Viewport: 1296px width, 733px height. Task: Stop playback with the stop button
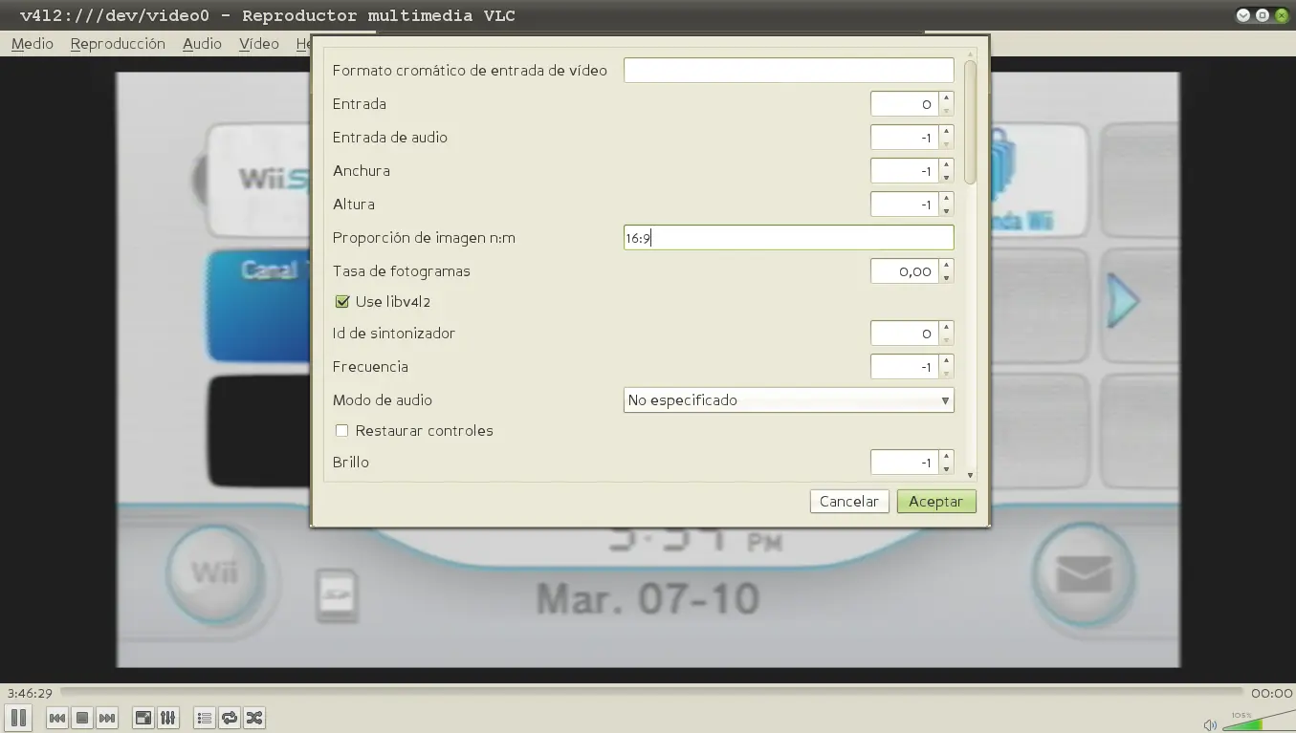coord(82,718)
